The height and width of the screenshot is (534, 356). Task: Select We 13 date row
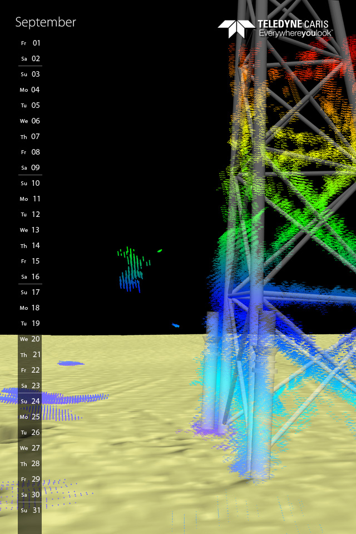[x=30, y=230]
